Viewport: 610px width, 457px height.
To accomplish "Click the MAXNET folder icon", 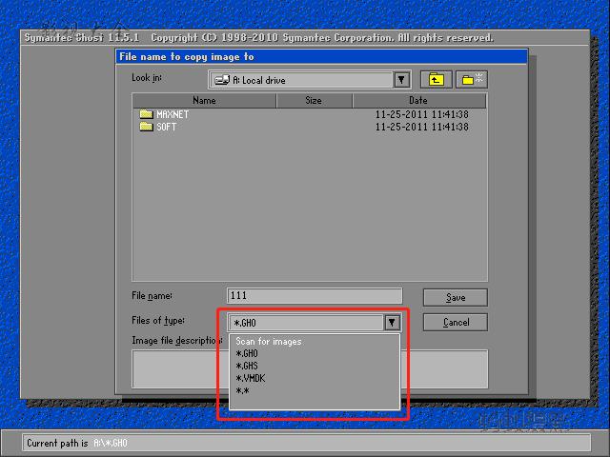I will tap(146, 114).
